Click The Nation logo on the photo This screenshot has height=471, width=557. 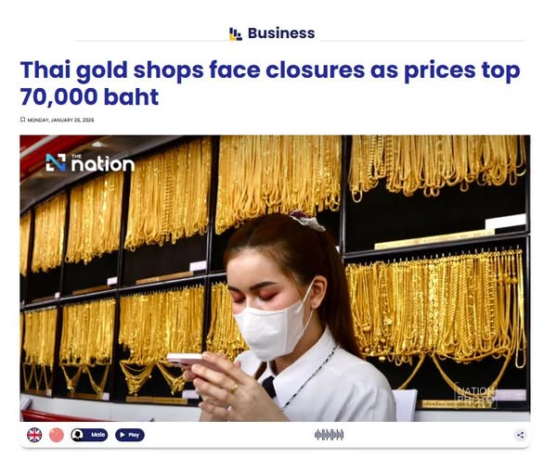(x=90, y=163)
